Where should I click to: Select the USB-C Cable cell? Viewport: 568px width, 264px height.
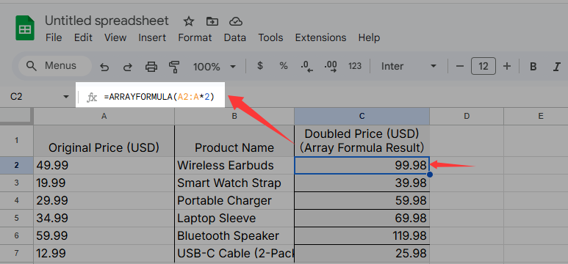tap(234, 253)
